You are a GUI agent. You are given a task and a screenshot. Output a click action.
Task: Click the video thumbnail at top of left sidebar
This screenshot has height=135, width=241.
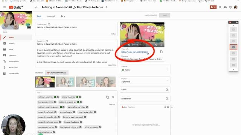click(16, 20)
